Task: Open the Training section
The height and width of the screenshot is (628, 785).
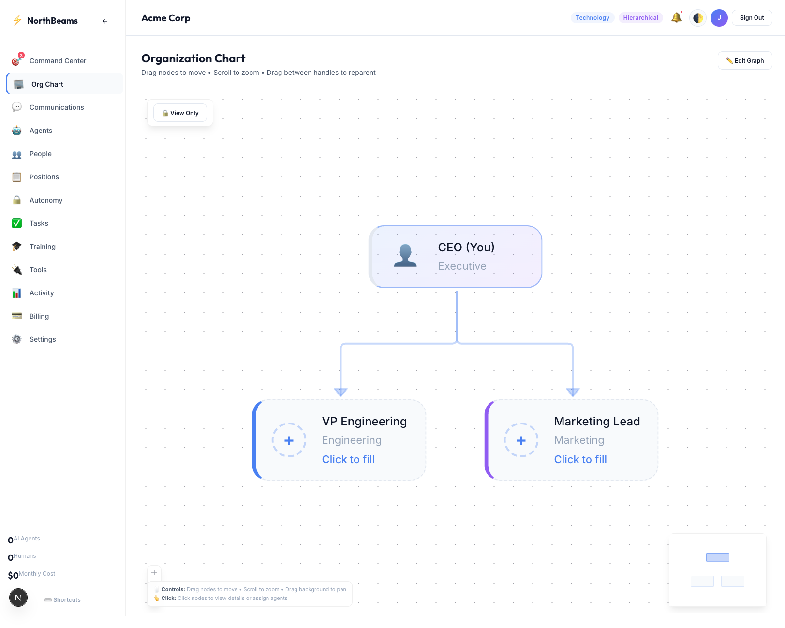Action: pyautogui.click(x=43, y=246)
